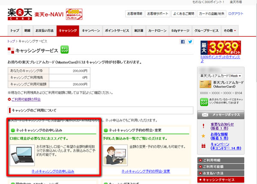Click the ログアウト link

(x=236, y=14)
